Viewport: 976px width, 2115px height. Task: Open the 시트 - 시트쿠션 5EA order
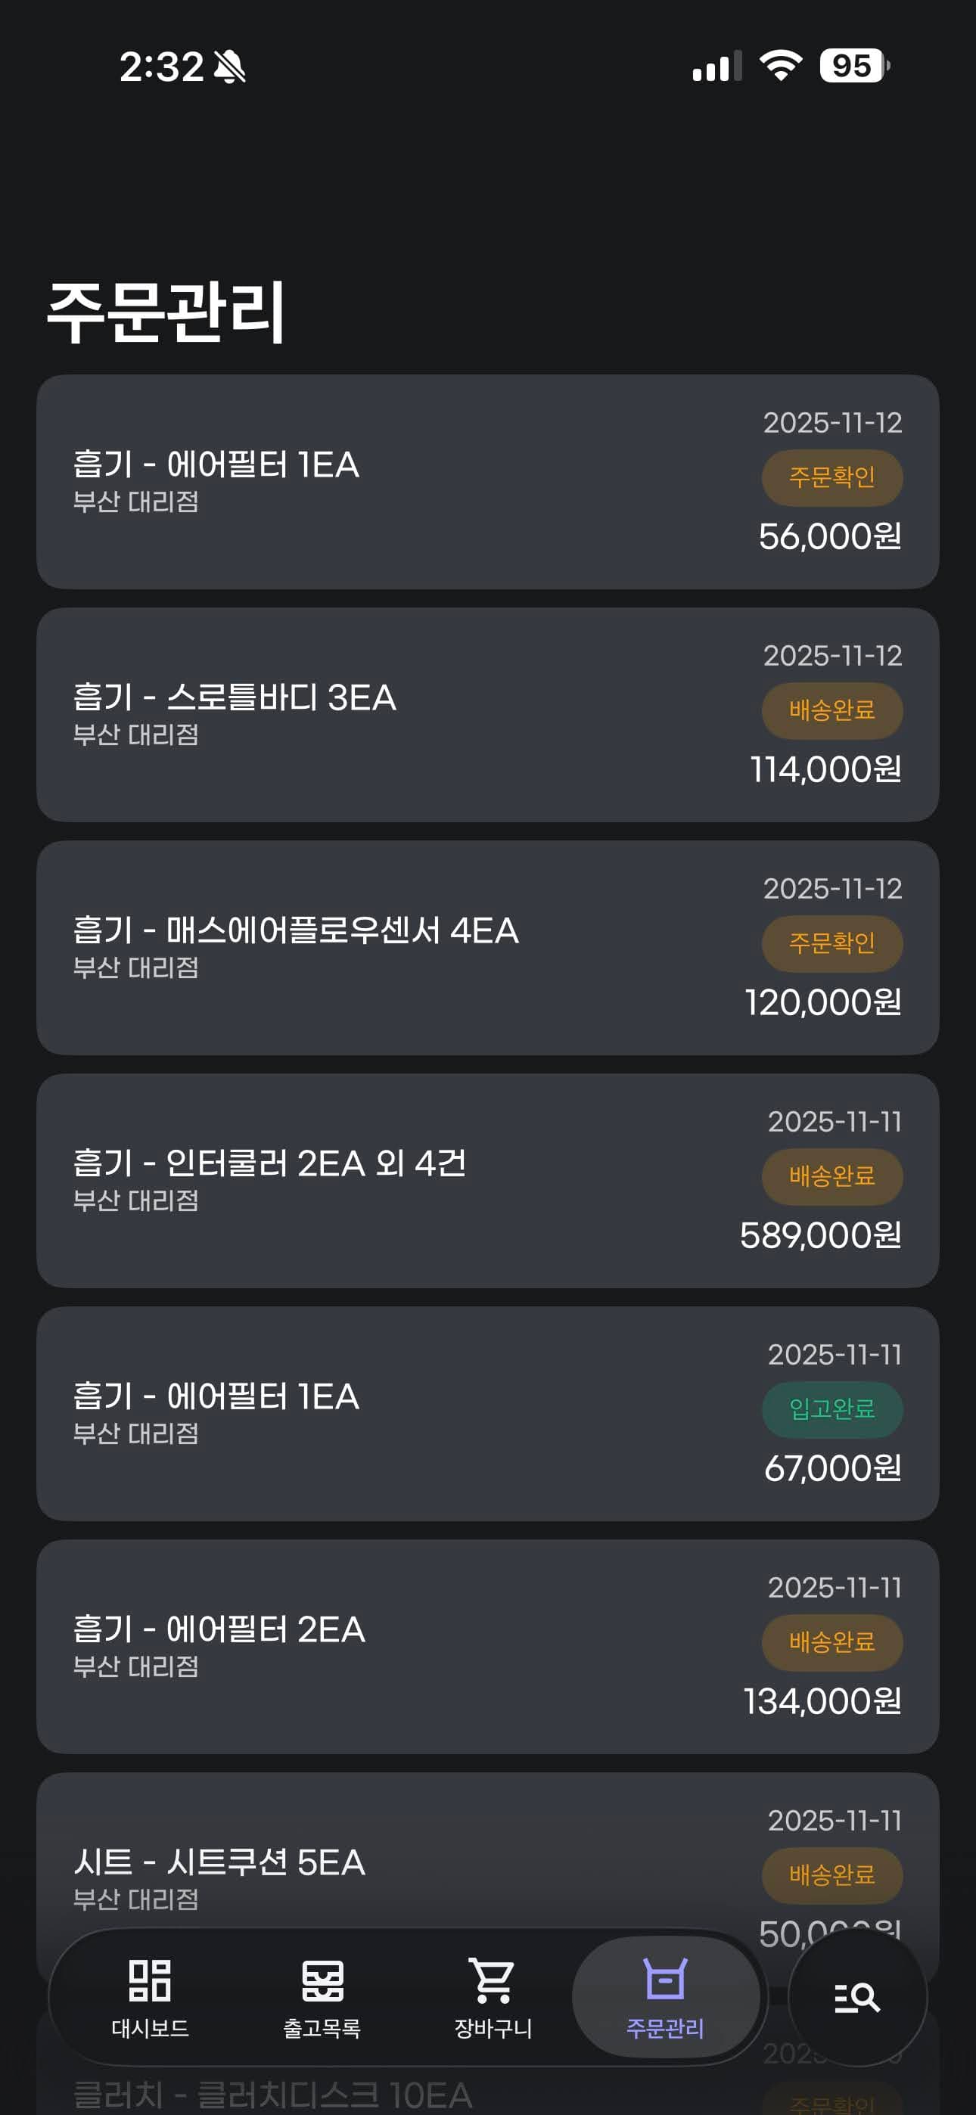[219, 1862]
